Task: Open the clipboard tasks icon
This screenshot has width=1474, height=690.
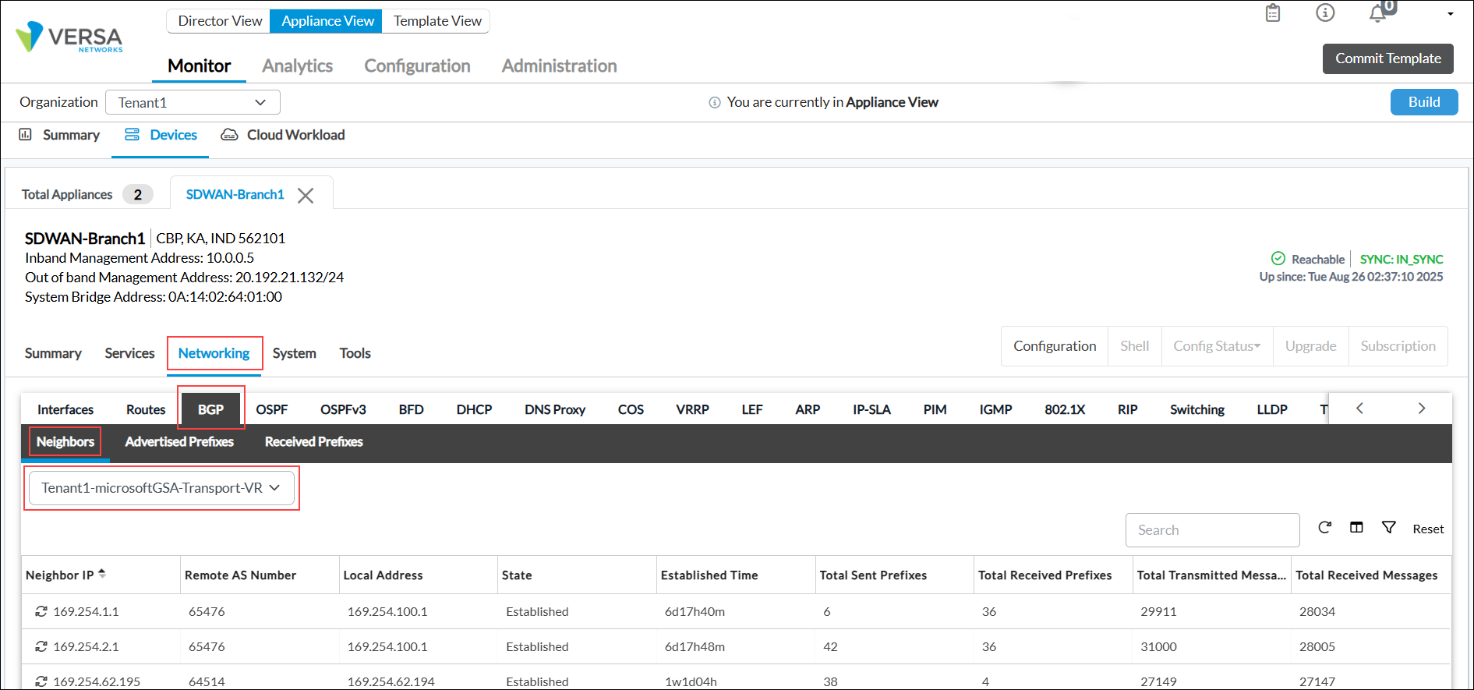Action: 1273,13
